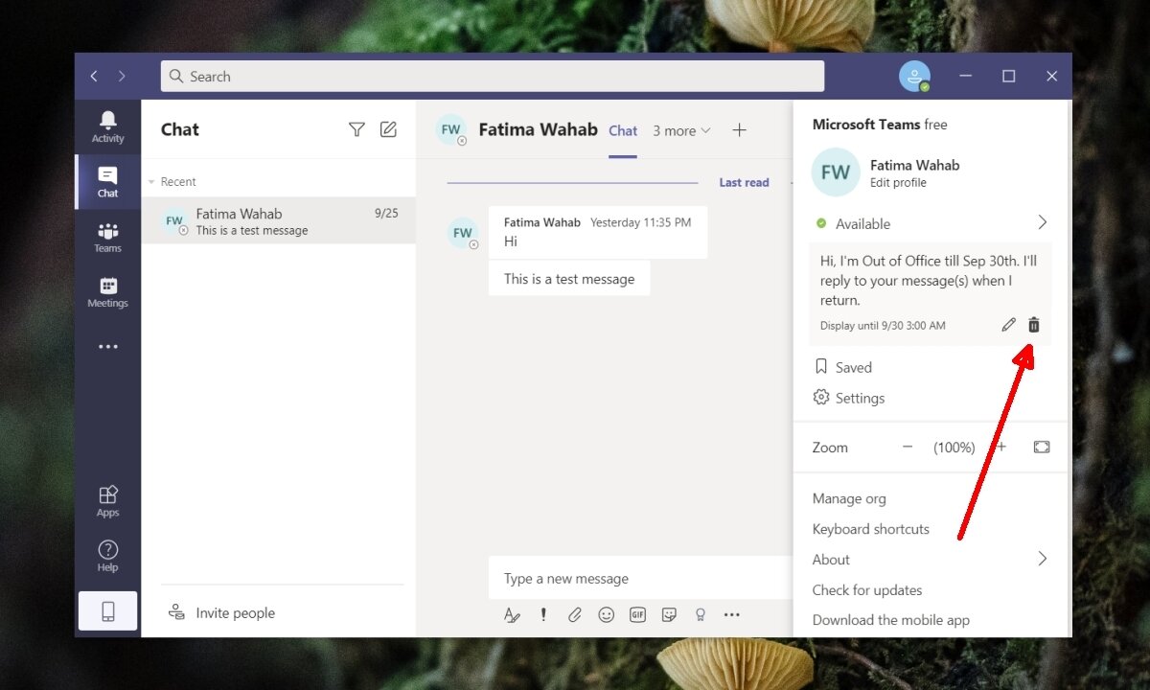The width and height of the screenshot is (1150, 690).
Task: Open the sticker picker
Action: pos(669,614)
